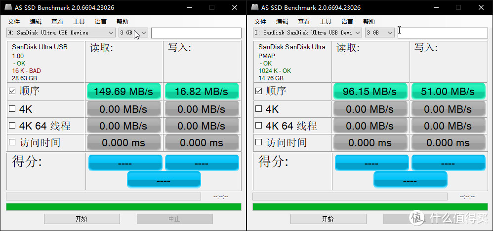Close the left AS SSD Benchmark window
Viewport: 493px width, 231px height.
[235, 7]
